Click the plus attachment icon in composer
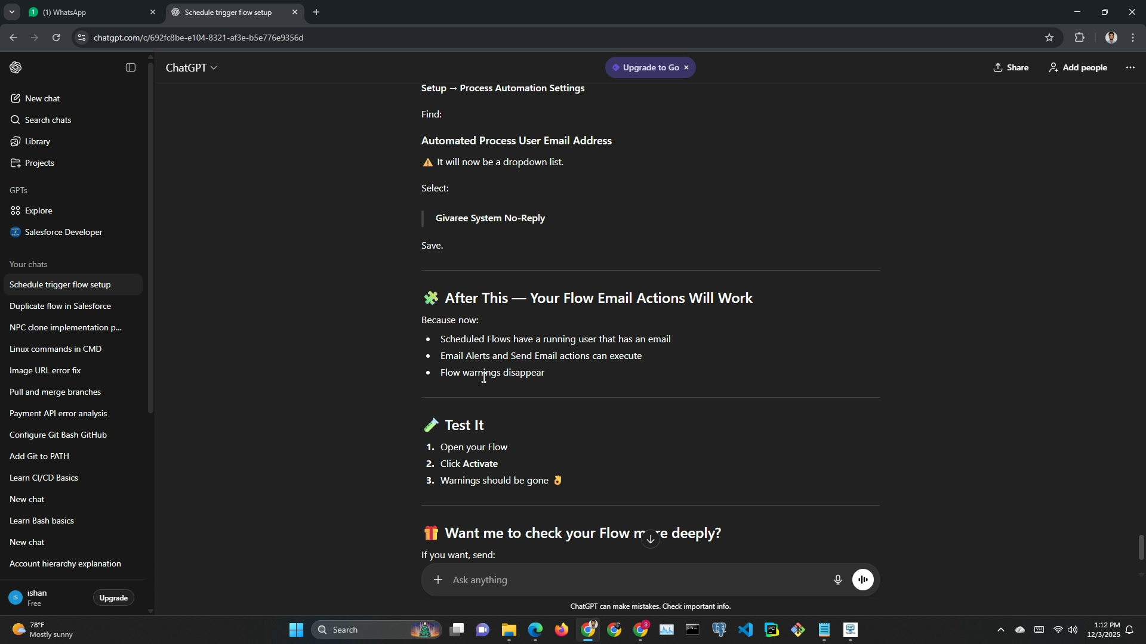The height and width of the screenshot is (644, 1146). coord(438,580)
